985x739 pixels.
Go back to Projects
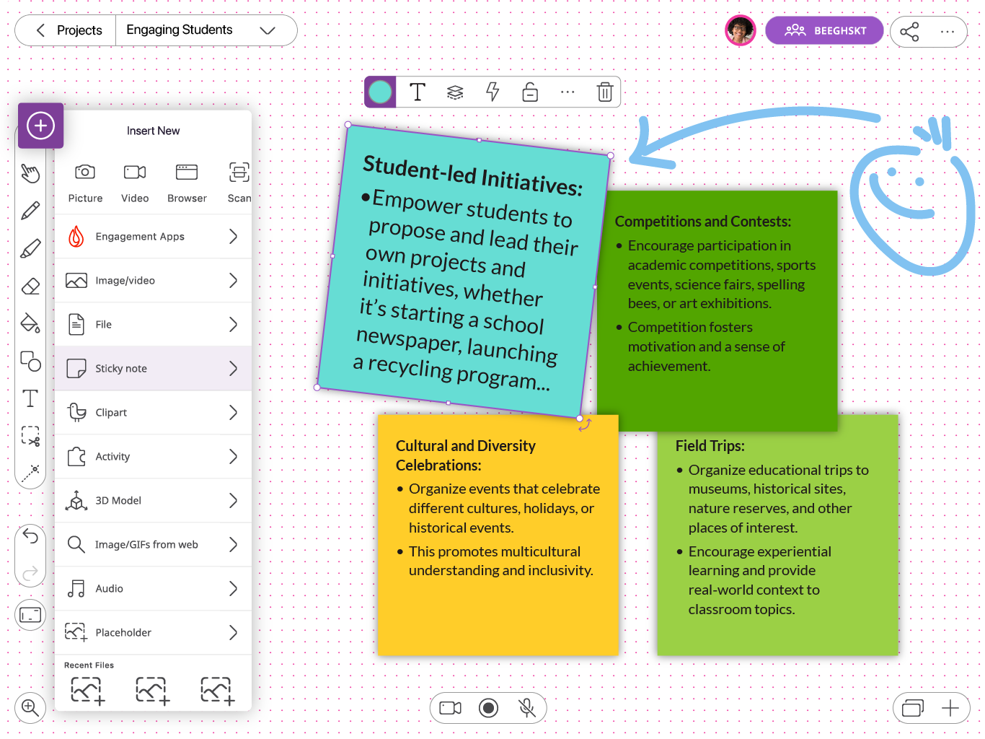(x=69, y=30)
